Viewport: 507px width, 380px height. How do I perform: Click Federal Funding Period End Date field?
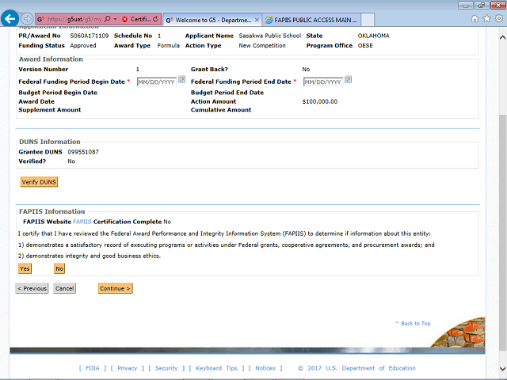click(x=322, y=82)
